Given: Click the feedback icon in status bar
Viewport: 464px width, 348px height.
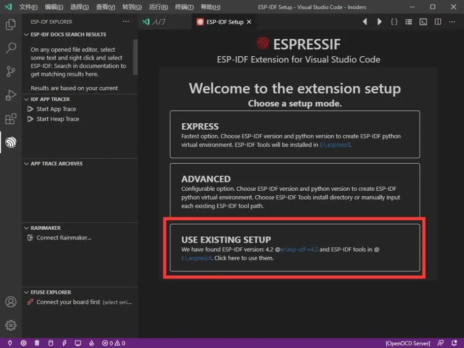Looking at the screenshot, I should (441, 343).
